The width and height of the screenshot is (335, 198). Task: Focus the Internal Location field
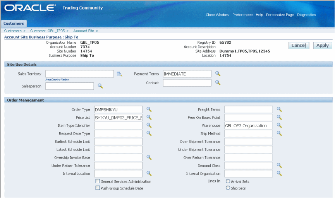coord(119,174)
